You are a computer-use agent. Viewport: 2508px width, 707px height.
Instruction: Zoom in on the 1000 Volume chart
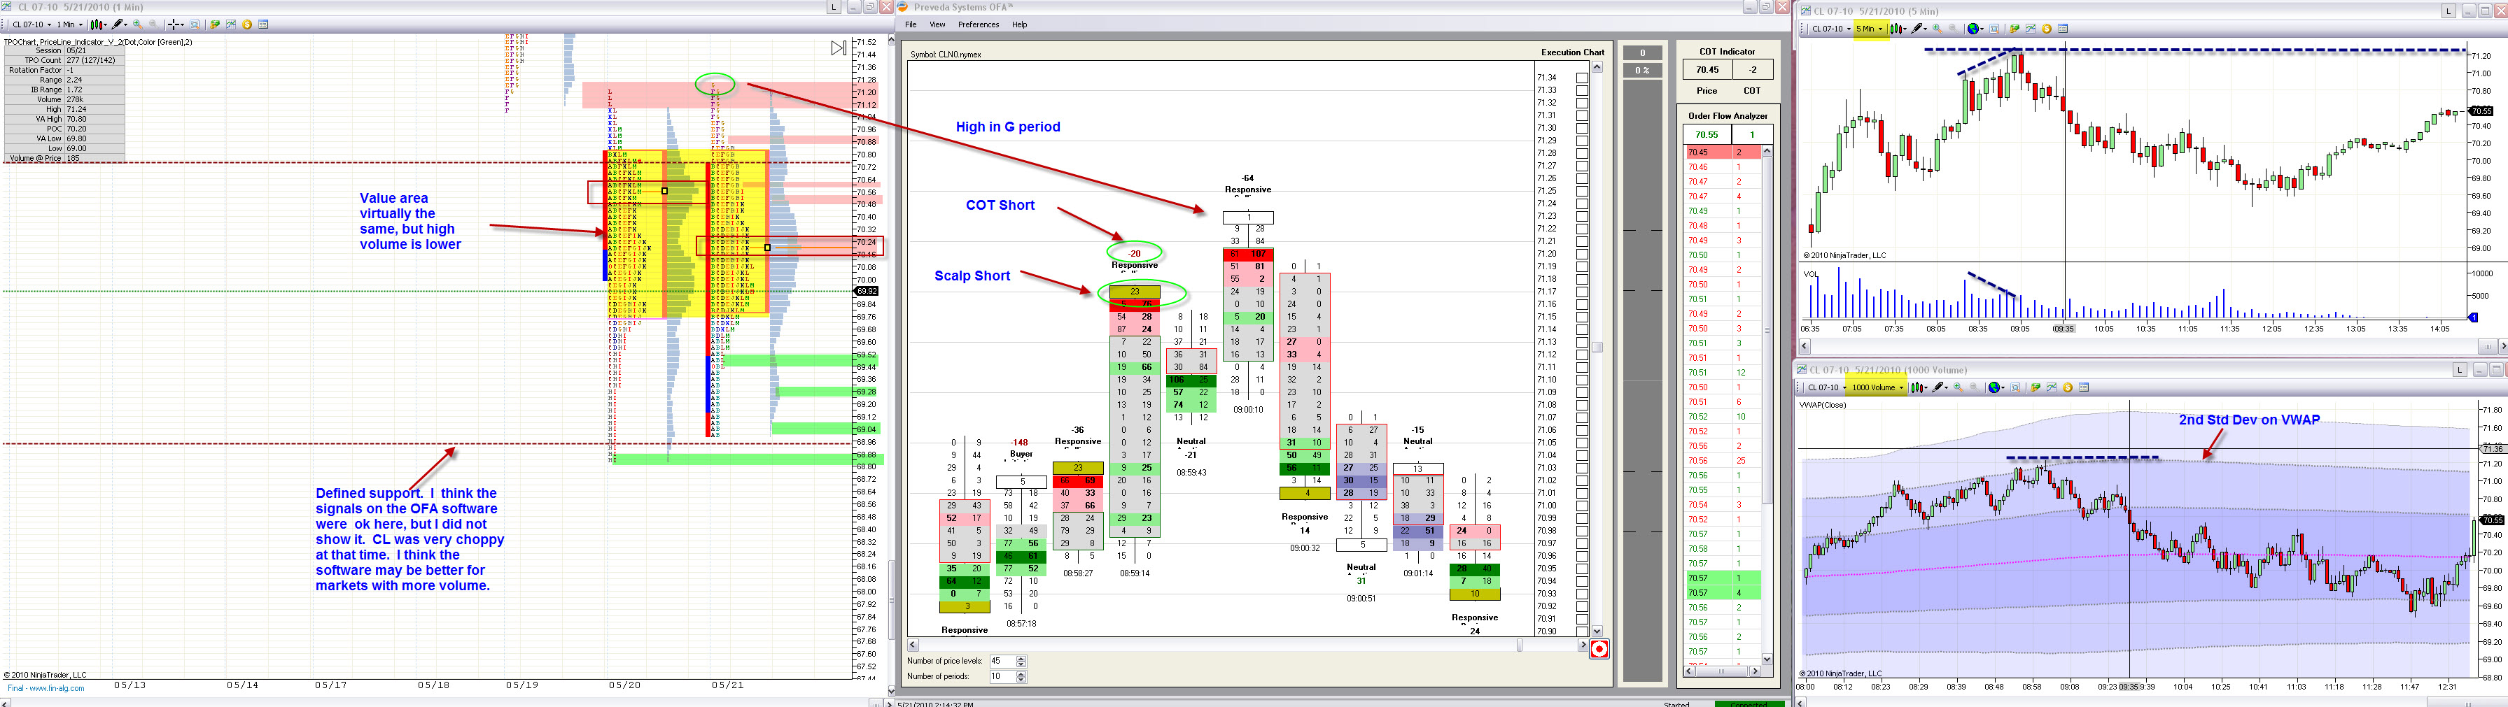[1959, 387]
